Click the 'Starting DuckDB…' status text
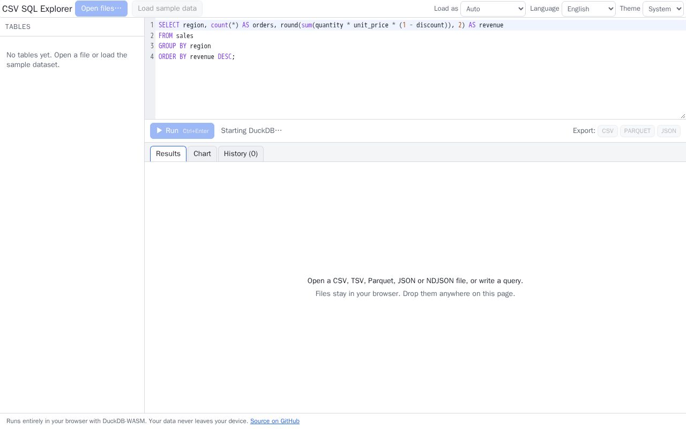This screenshot has width=686, height=429. tap(251, 131)
